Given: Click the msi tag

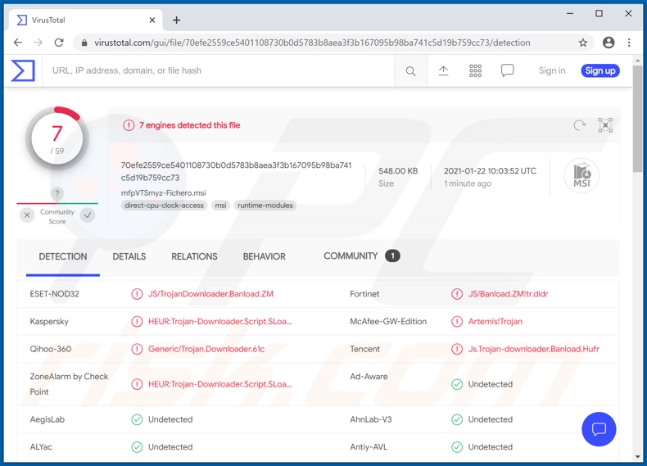Looking at the screenshot, I should [221, 206].
